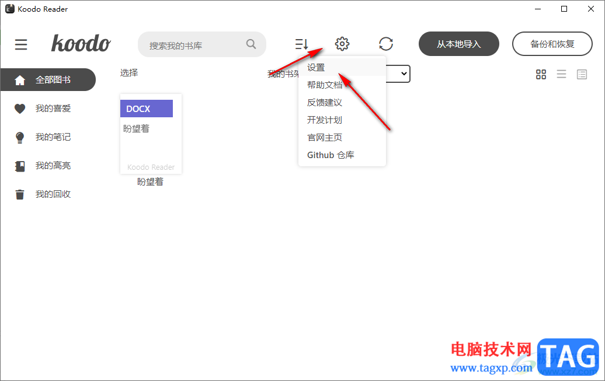This screenshot has width=605, height=381.
Task: Go to 全部图书 in sidebar
Action: 48,80
